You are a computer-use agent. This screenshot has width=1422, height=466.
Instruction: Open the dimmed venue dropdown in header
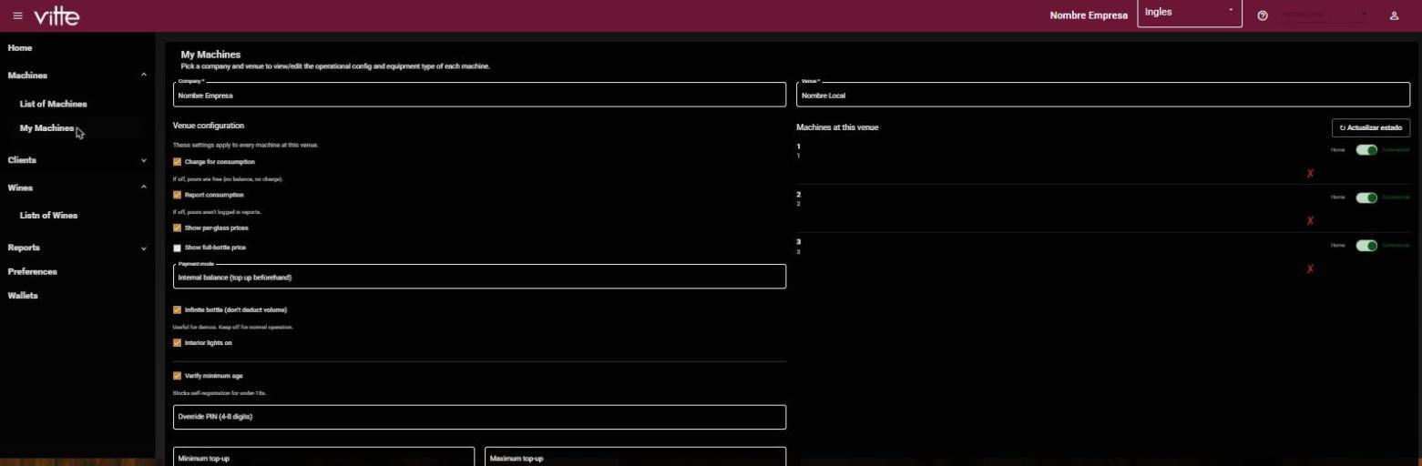click(1325, 14)
